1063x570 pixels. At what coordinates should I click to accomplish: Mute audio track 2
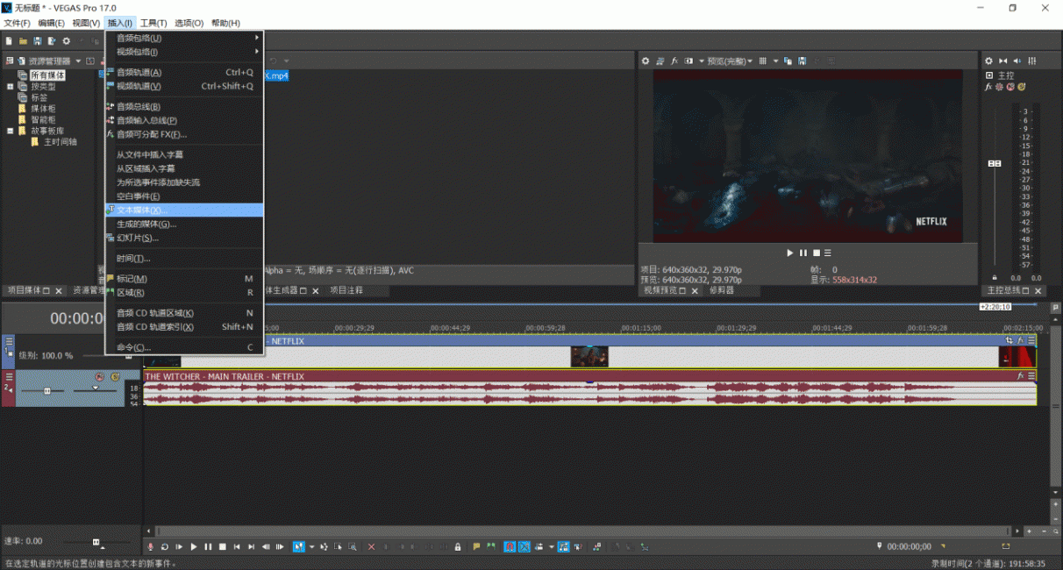click(100, 377)
